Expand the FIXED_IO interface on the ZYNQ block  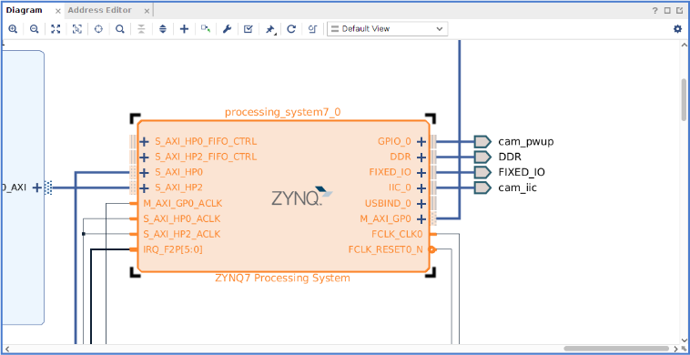pyautogui.click(x=421, y=172)
